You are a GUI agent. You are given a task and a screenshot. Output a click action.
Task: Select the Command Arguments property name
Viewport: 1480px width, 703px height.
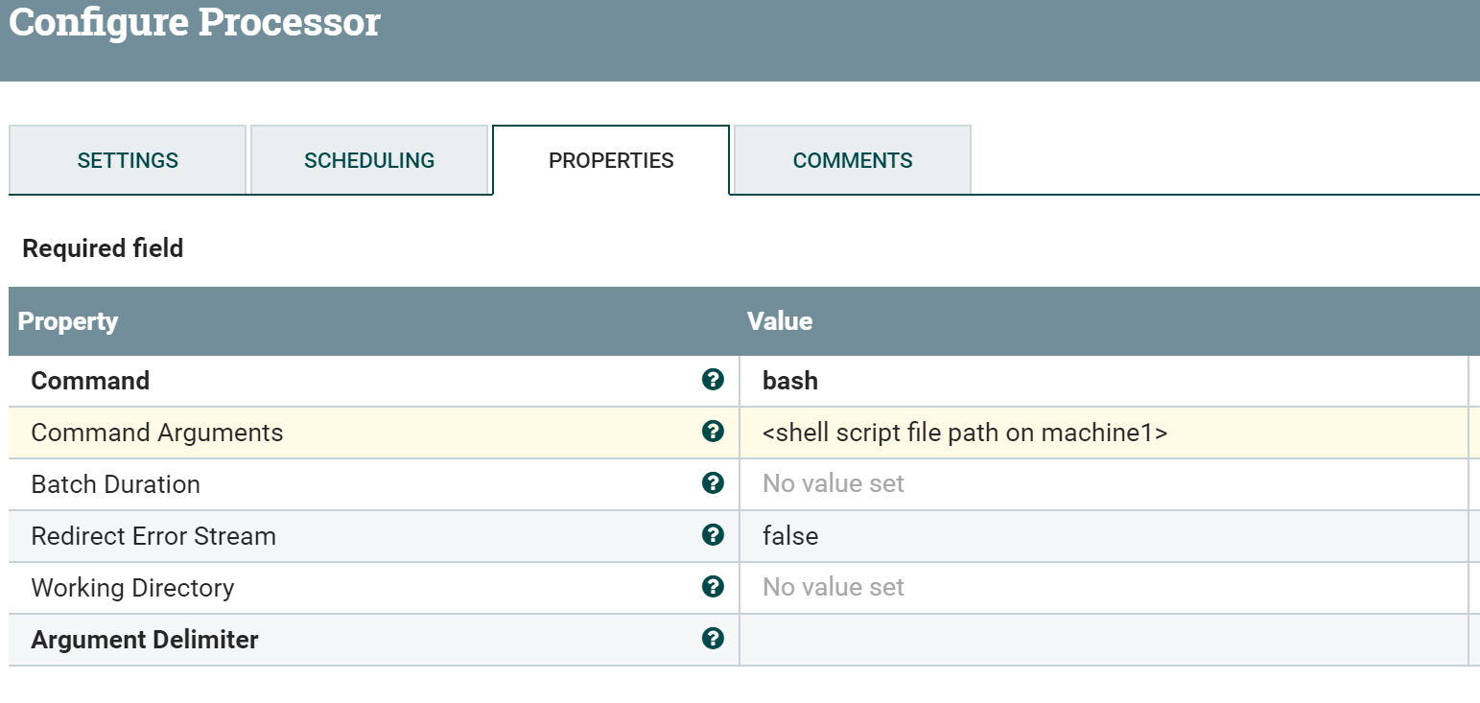[x=157, y=433]
